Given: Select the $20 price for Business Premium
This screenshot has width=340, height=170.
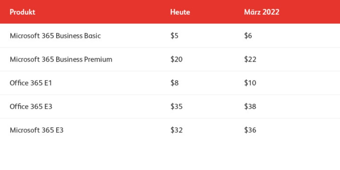Looking at the screenshot, I should click(176, 59).
